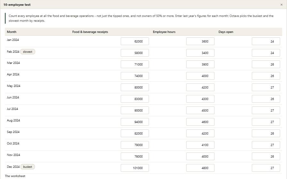Edit Sep 2024 days open field

(266, 133)
